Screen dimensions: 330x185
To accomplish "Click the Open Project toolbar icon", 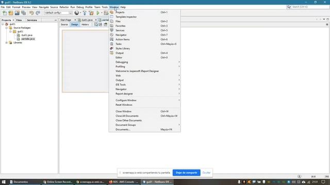I will pyautogui.click(x=17, y=13).
